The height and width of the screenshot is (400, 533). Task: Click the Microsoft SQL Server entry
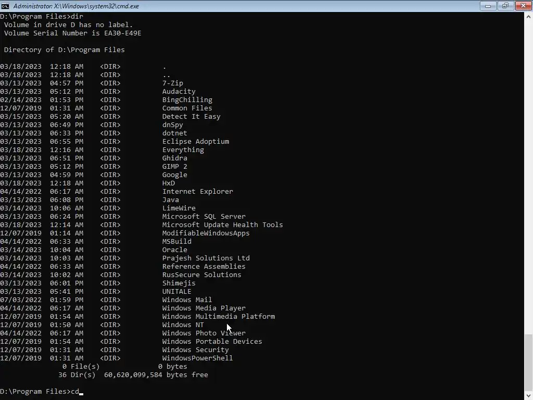(204, 216)
